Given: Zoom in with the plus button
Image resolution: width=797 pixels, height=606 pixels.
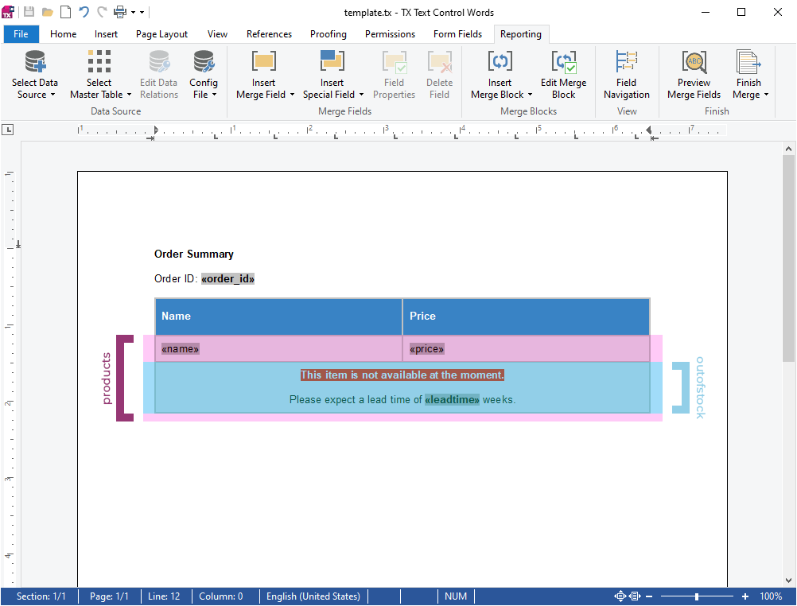Looking at the screenshot, I should (x=745, y=596).
